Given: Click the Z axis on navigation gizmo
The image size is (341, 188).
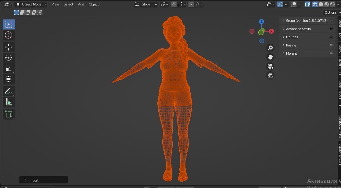Looking at the screenshot, I should [262, 22].
